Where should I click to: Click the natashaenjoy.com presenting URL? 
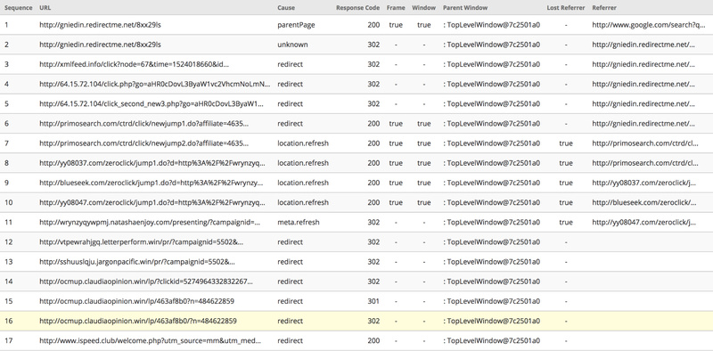coord(150,223)
